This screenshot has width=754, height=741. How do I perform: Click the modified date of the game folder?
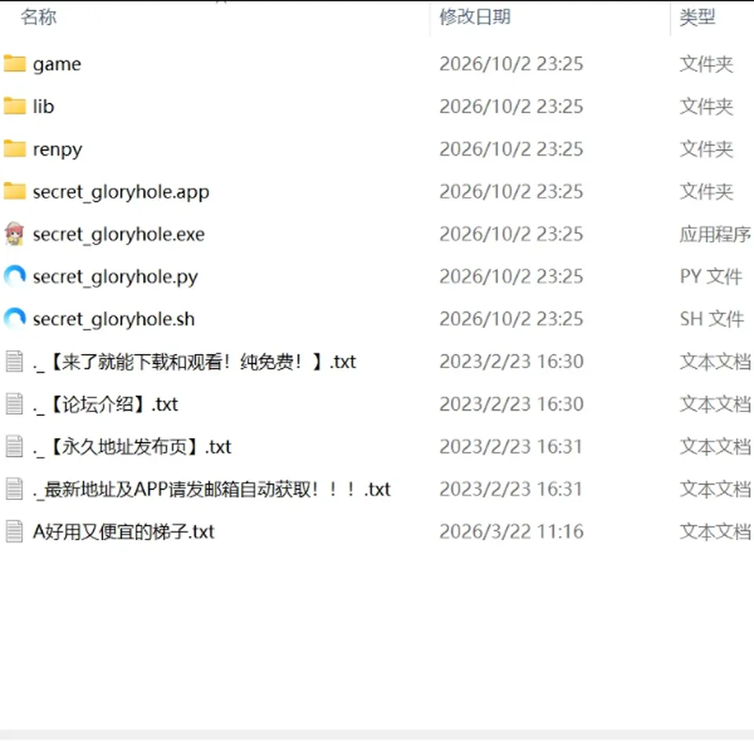(x=511, y=64)
